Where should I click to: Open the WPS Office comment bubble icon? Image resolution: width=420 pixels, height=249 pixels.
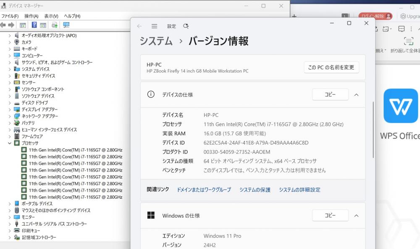pos(401,29)
